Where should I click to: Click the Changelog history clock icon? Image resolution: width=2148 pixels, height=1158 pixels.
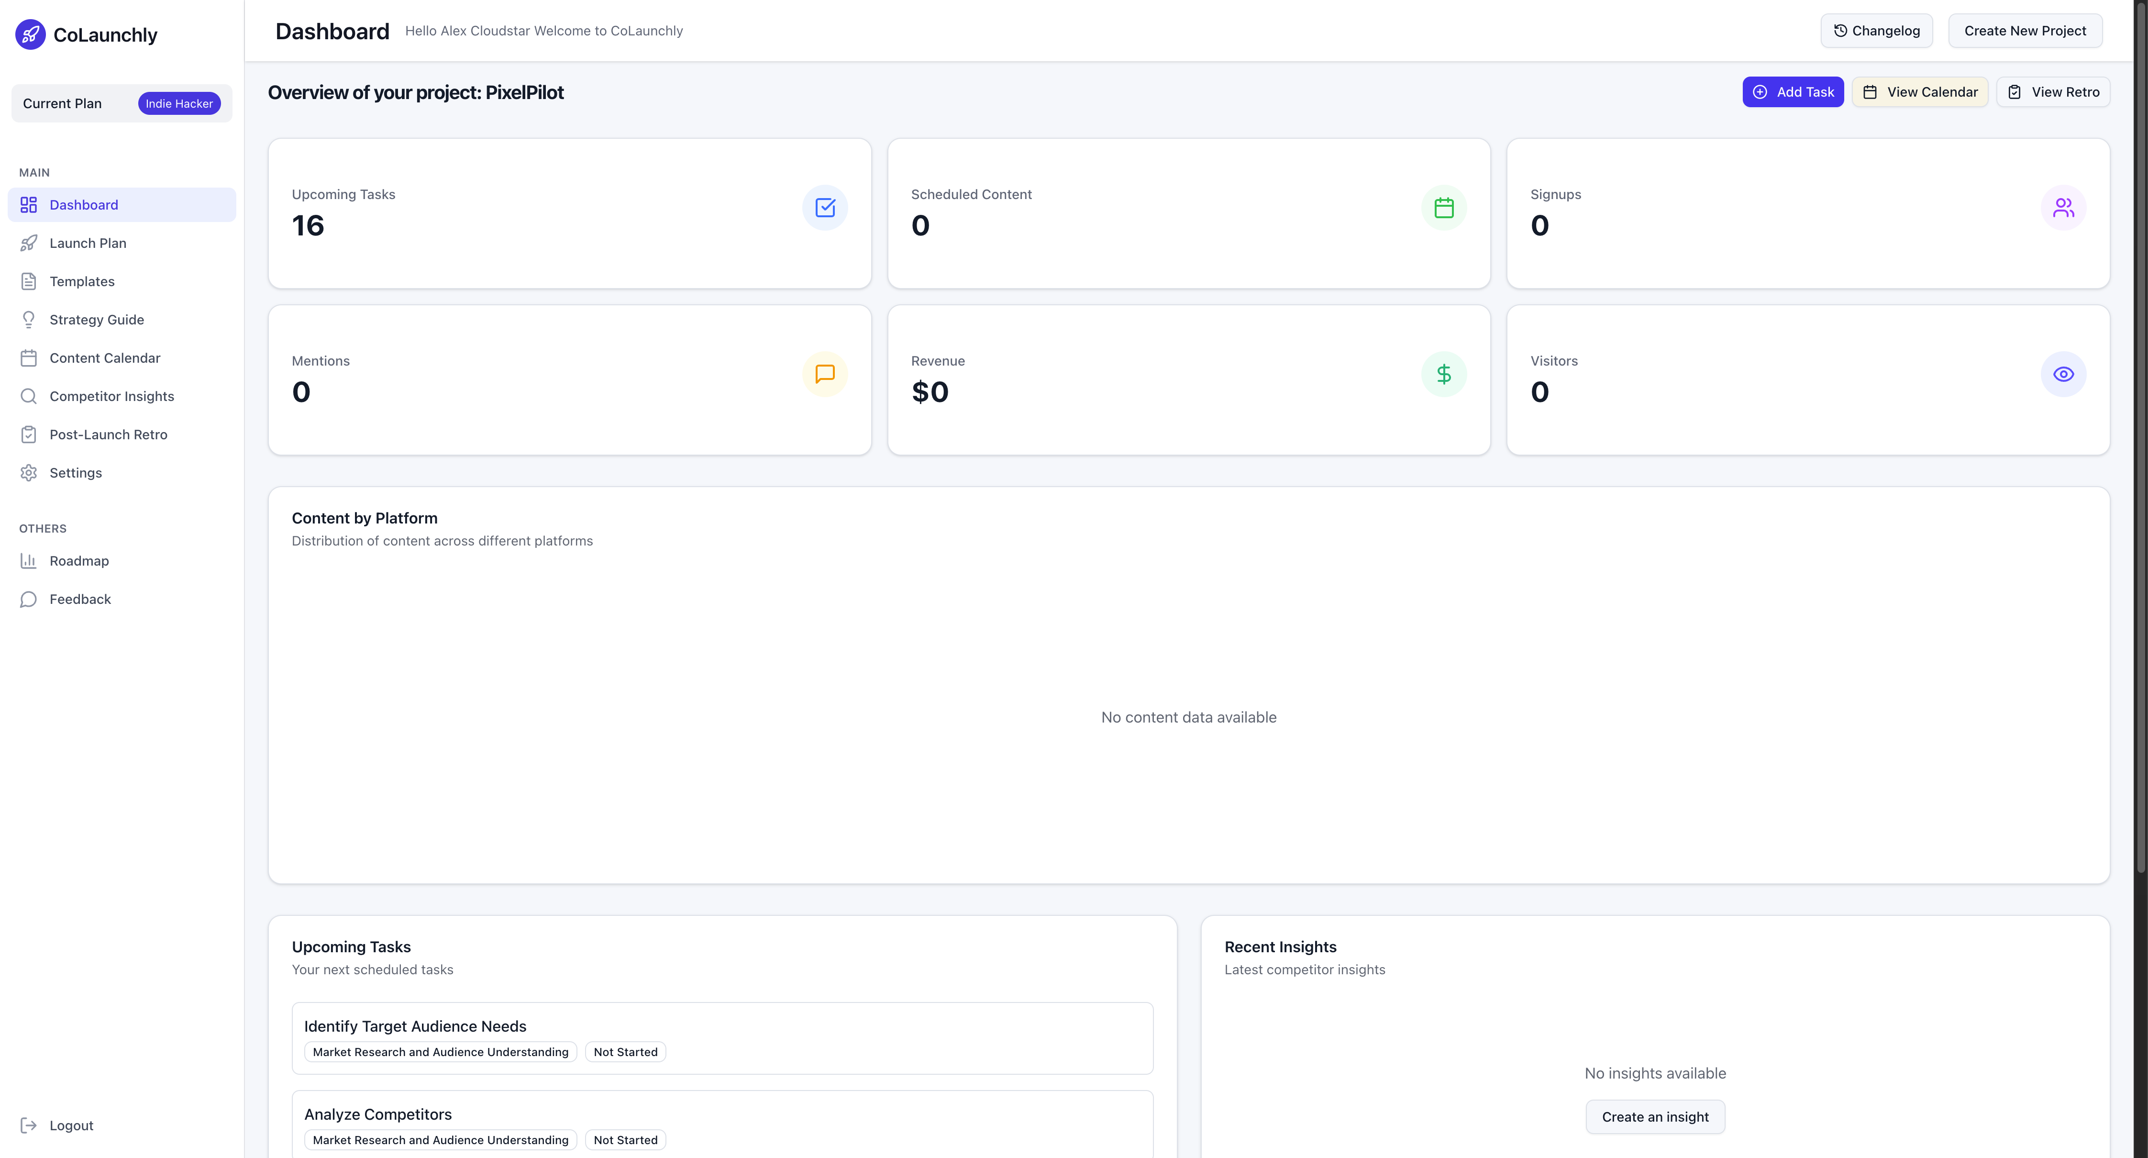click(1840, 30)
